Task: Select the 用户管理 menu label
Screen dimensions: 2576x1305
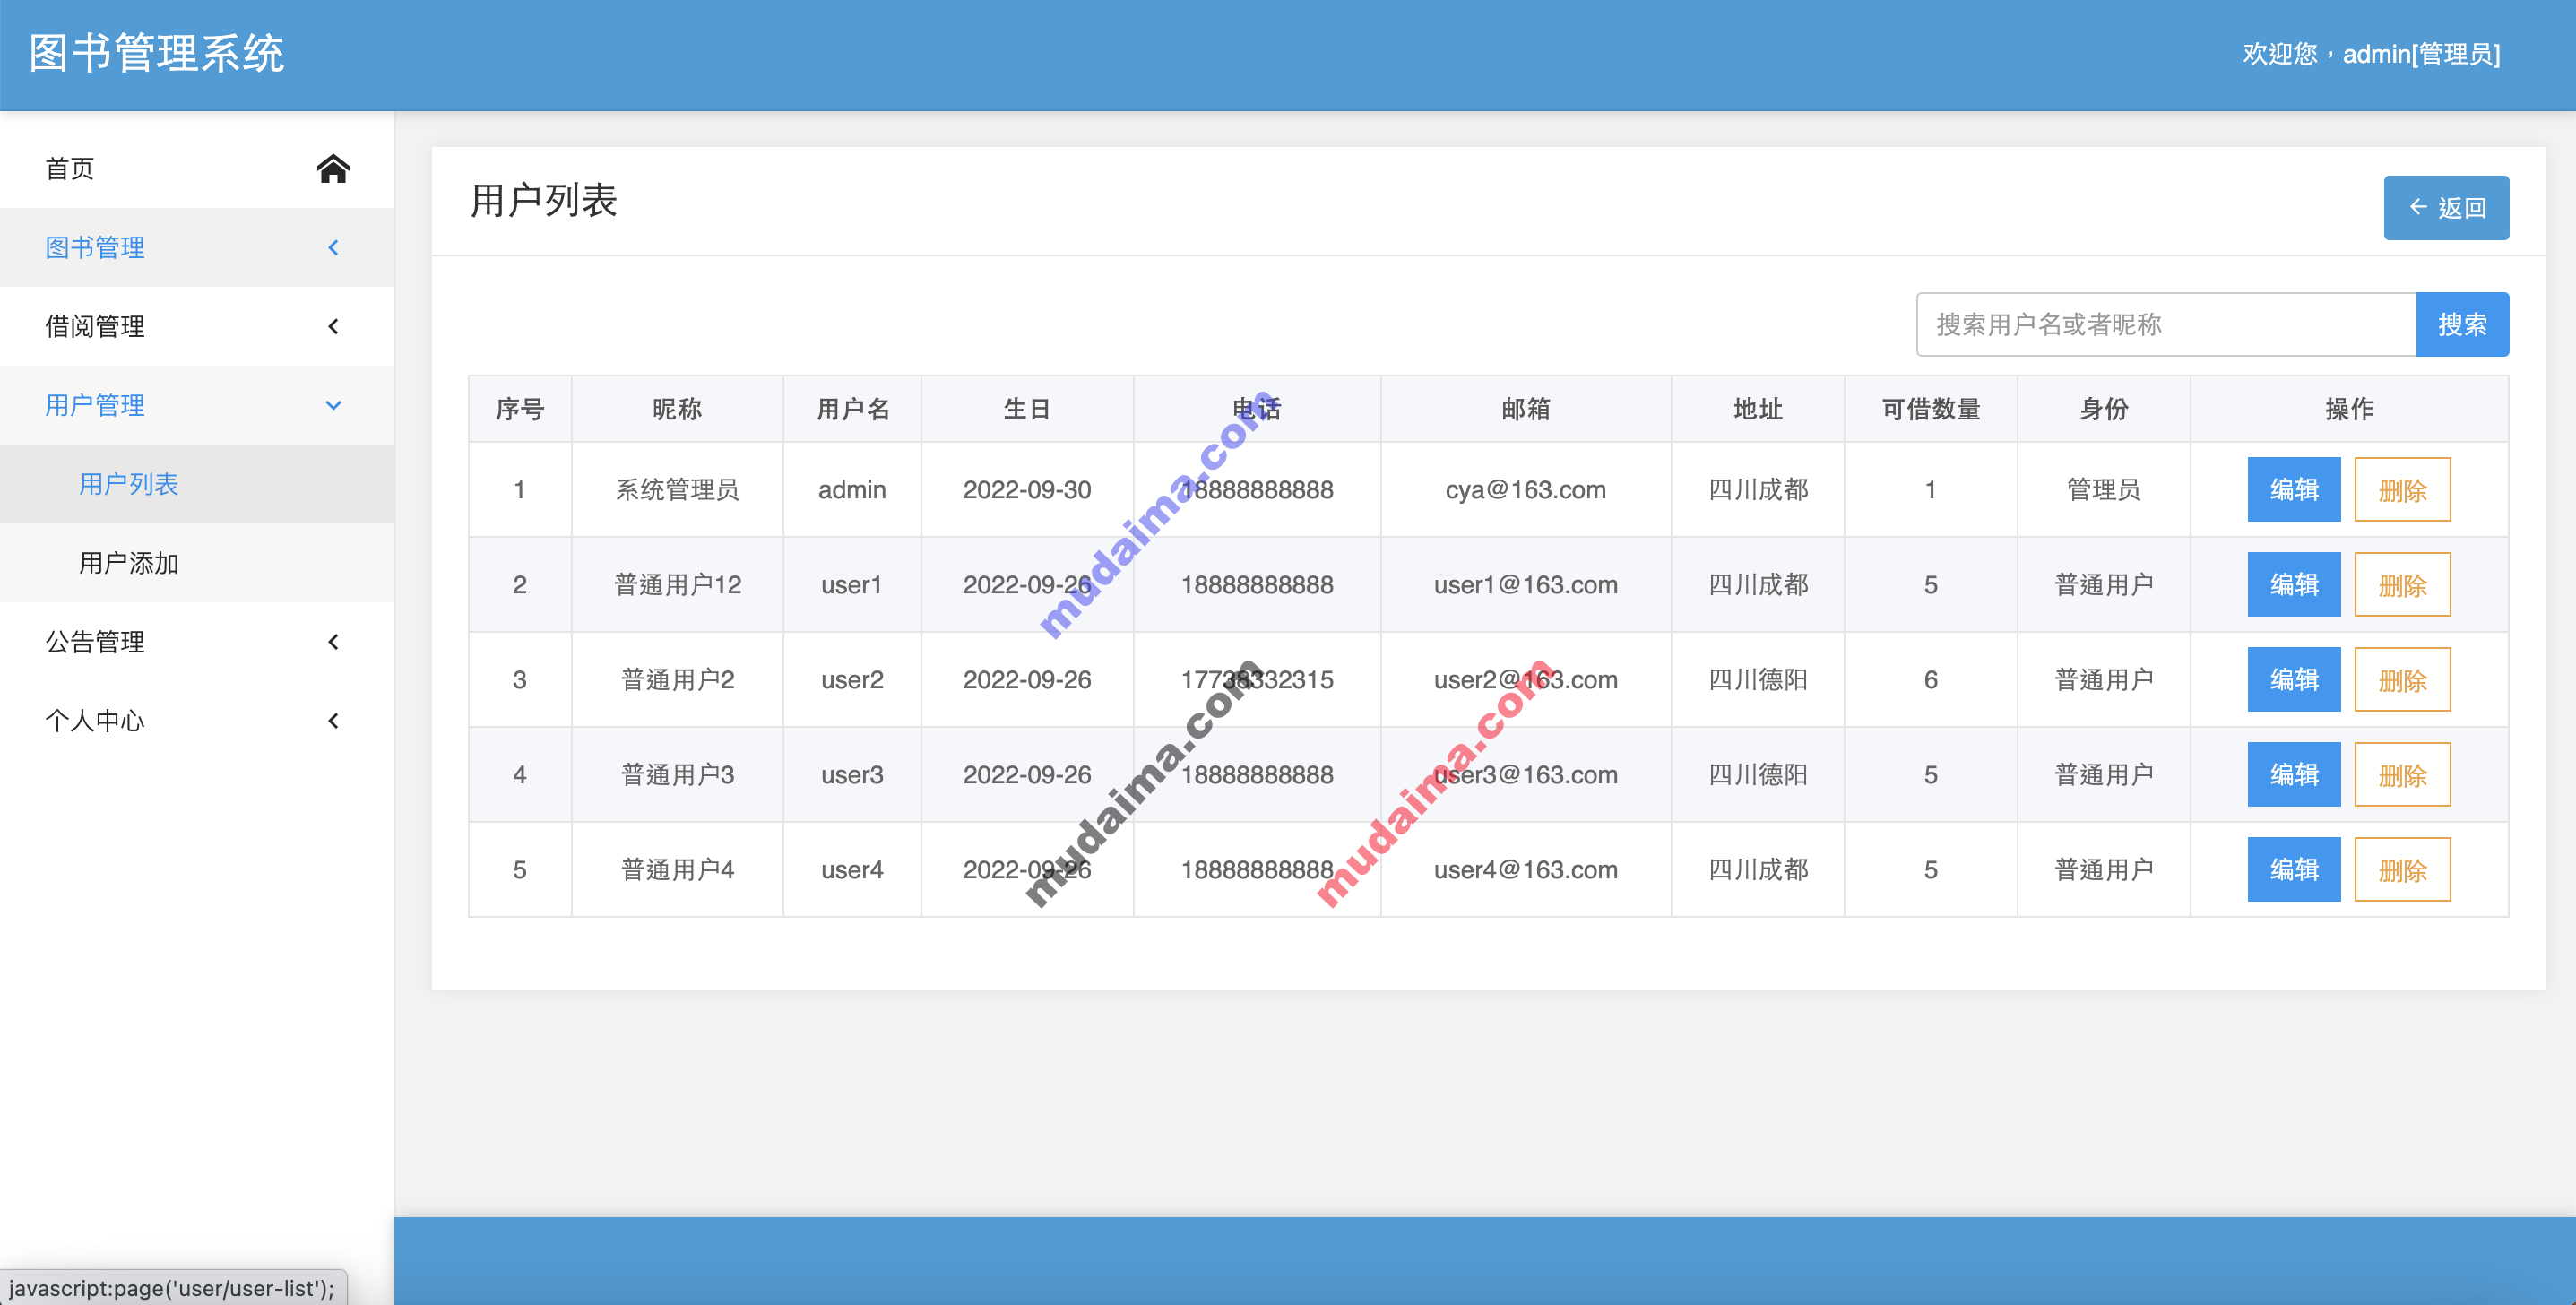Action: (95, 405)
